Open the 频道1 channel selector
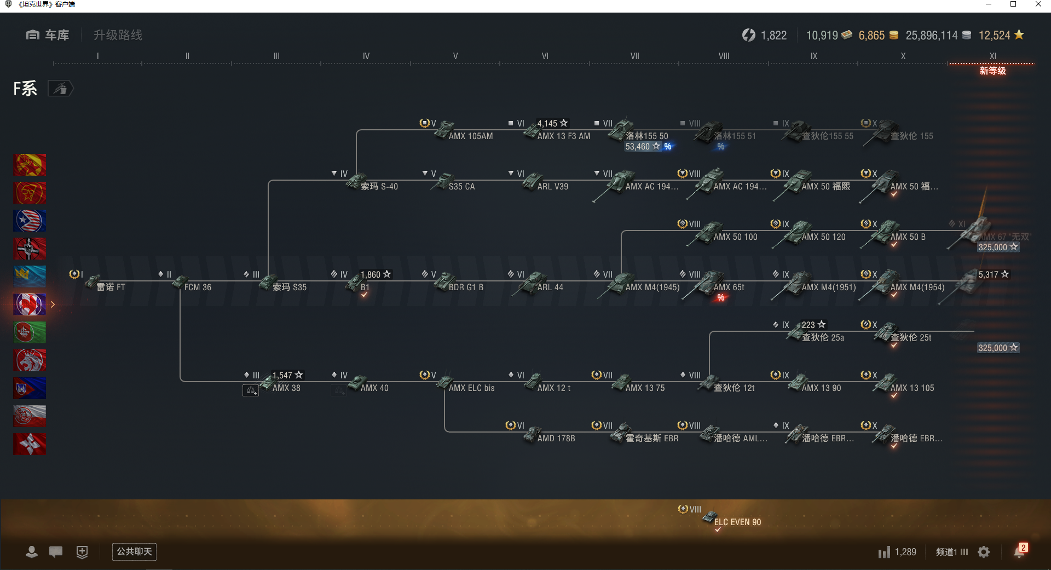1051x570 pixels. 952,552
